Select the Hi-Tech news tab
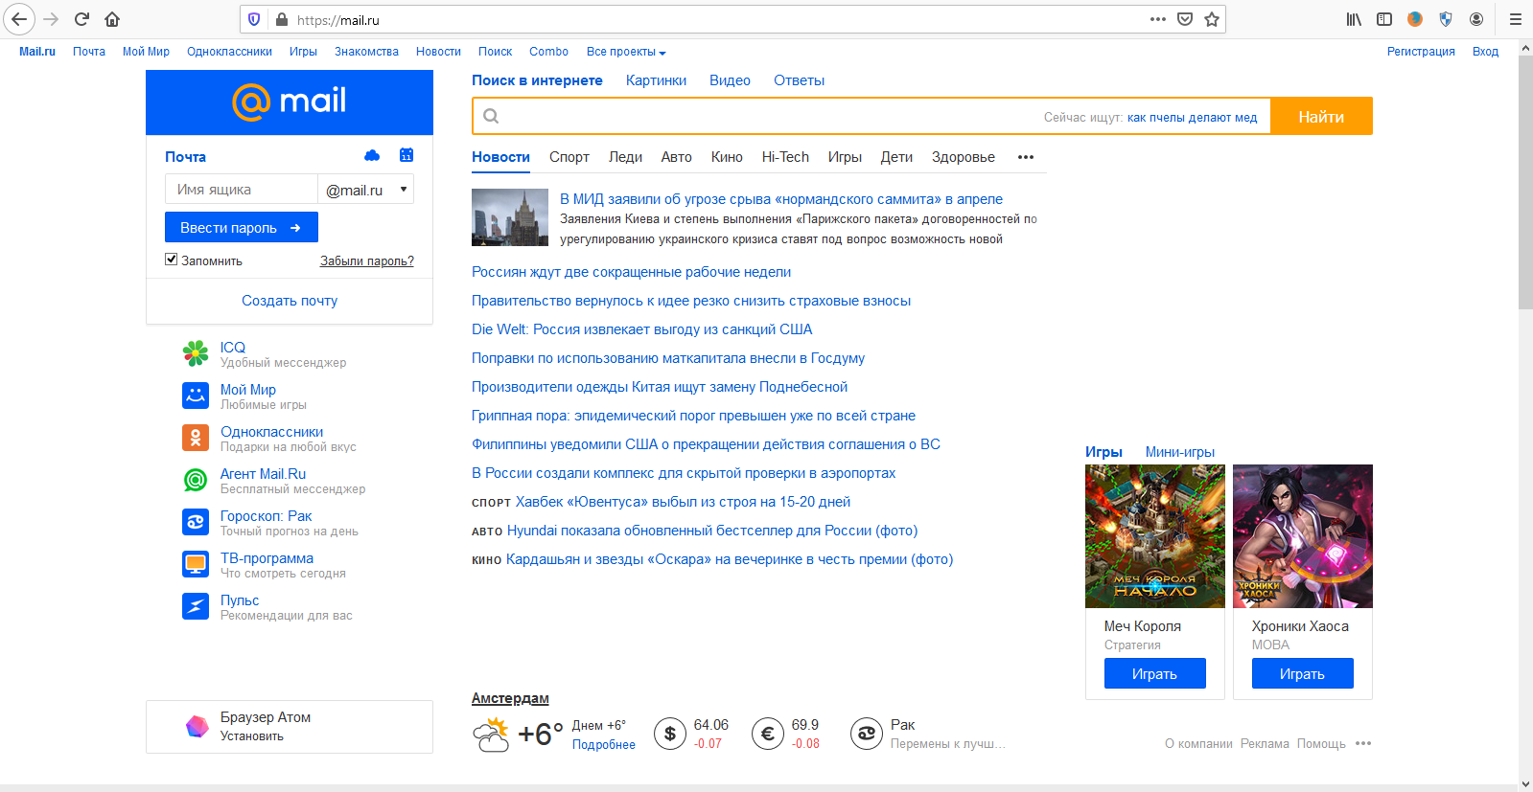This screenshot has height=792, width=1533. [785, 157]
